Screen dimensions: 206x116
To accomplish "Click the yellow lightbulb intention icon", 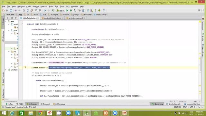I will [25, 67].
